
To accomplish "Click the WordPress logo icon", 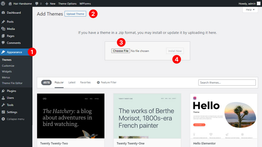I will click(3, 3).
